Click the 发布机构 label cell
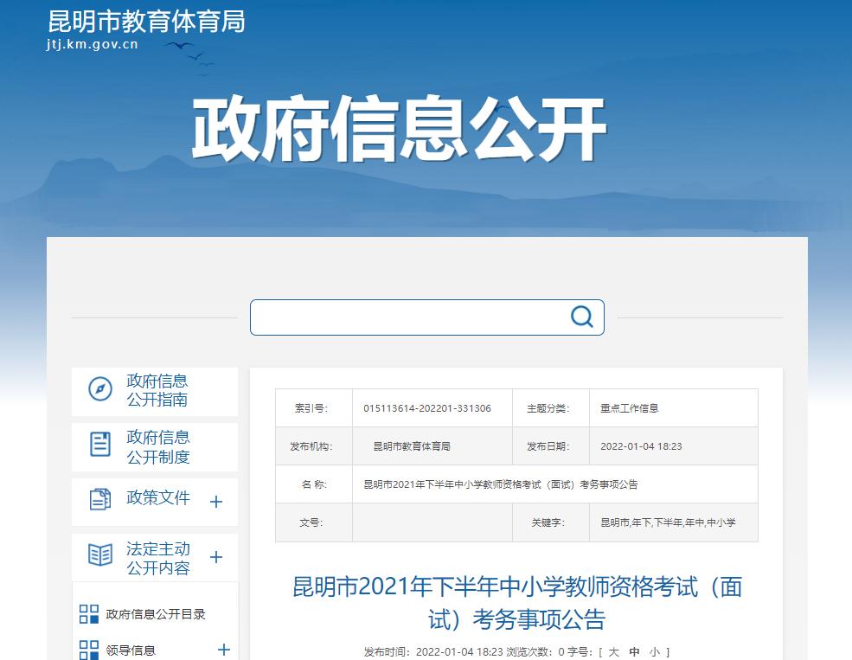Screen dimensions: 852x660 tap(313, 446)
